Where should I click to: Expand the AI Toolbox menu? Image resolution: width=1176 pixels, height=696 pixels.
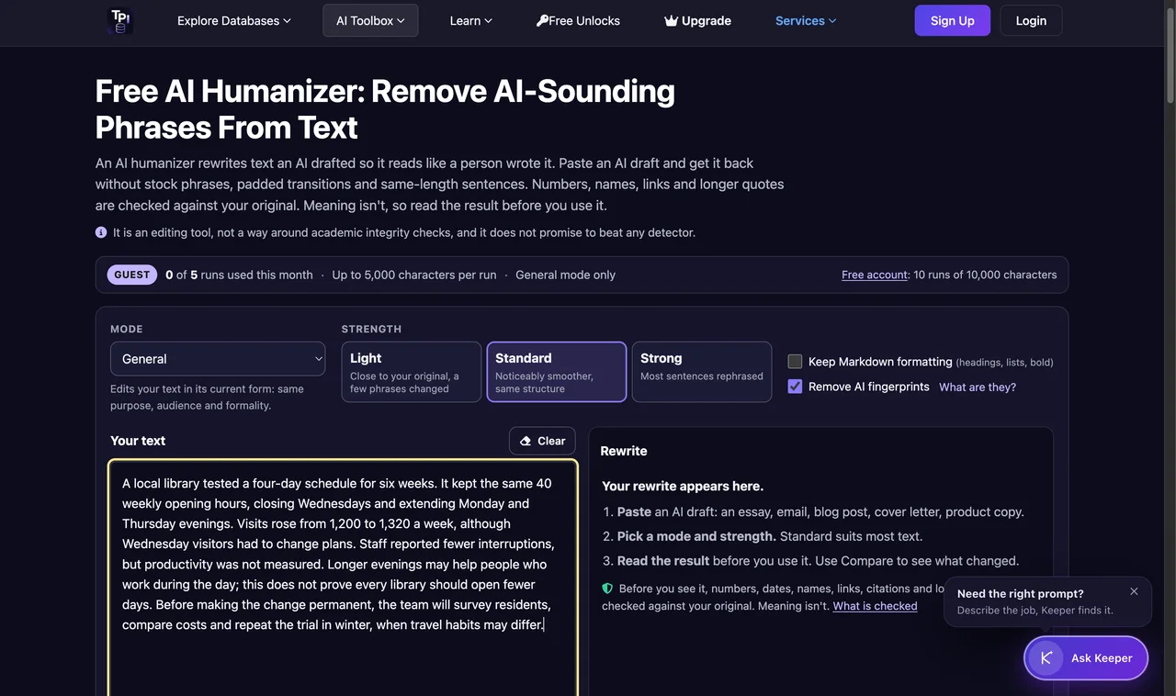(370, 20)
